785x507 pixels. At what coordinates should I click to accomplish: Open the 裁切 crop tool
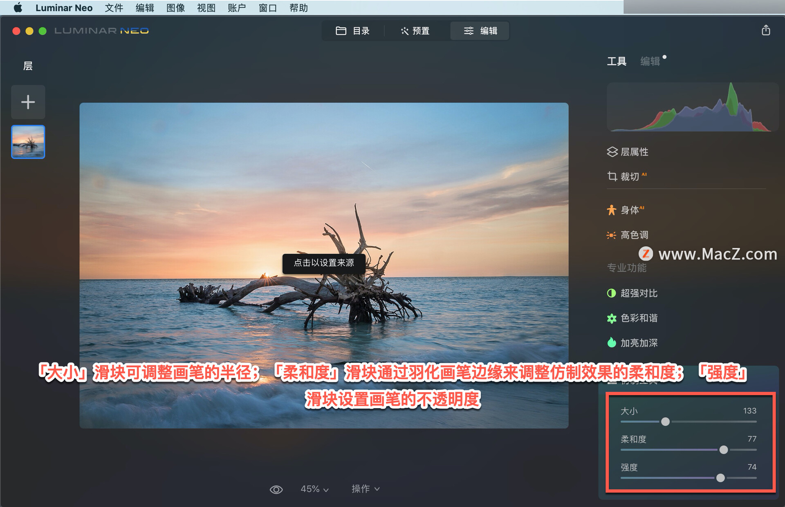pos(626,176)
